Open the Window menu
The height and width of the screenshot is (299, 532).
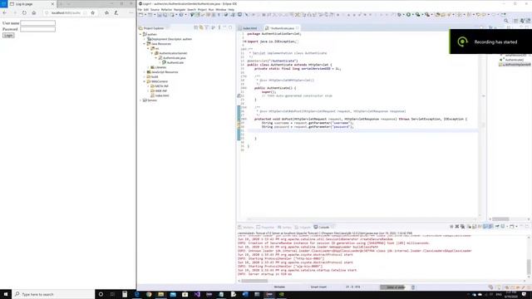[x=221, y=9]
